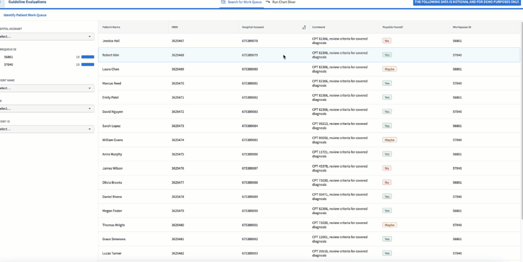
Task: Click the Identify Patient Work Queue heading
Action: 25,15
